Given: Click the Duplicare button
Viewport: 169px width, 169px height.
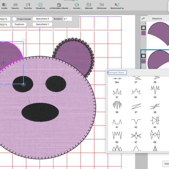Looking at the screenshot, I should (19, 24).
